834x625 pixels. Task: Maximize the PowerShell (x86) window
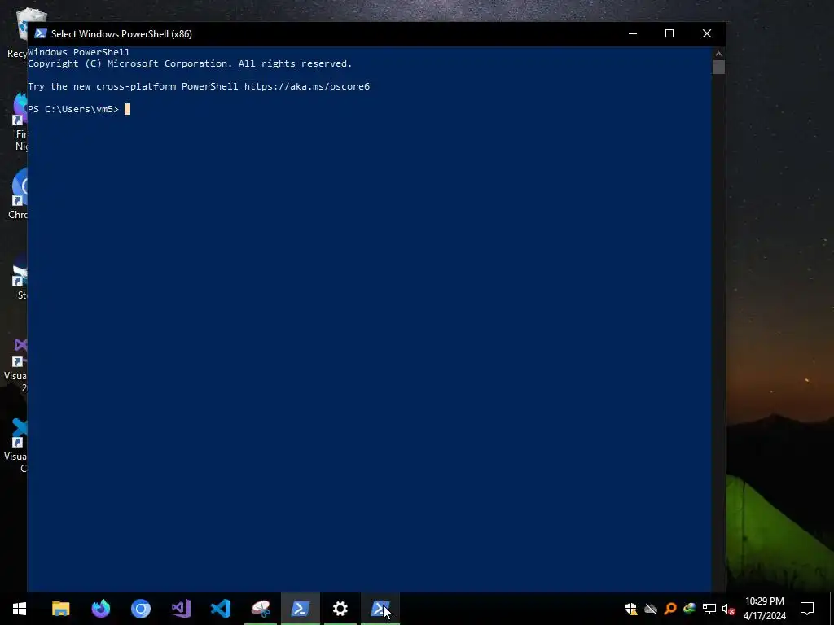coord(669,33)
